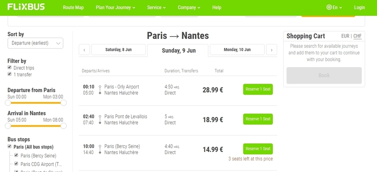The width and height of the screenshot is (377, 172).
Task: Open the Sort by Departure dropdown
Action: [35, 43]
